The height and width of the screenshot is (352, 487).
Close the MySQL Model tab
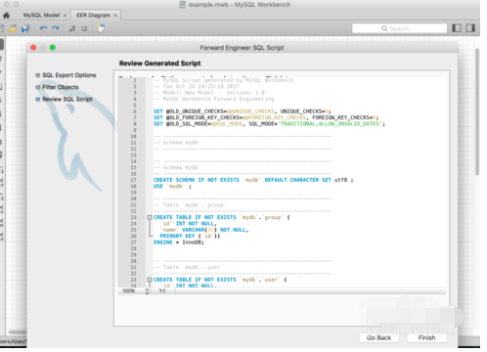[x=65, y=16]
